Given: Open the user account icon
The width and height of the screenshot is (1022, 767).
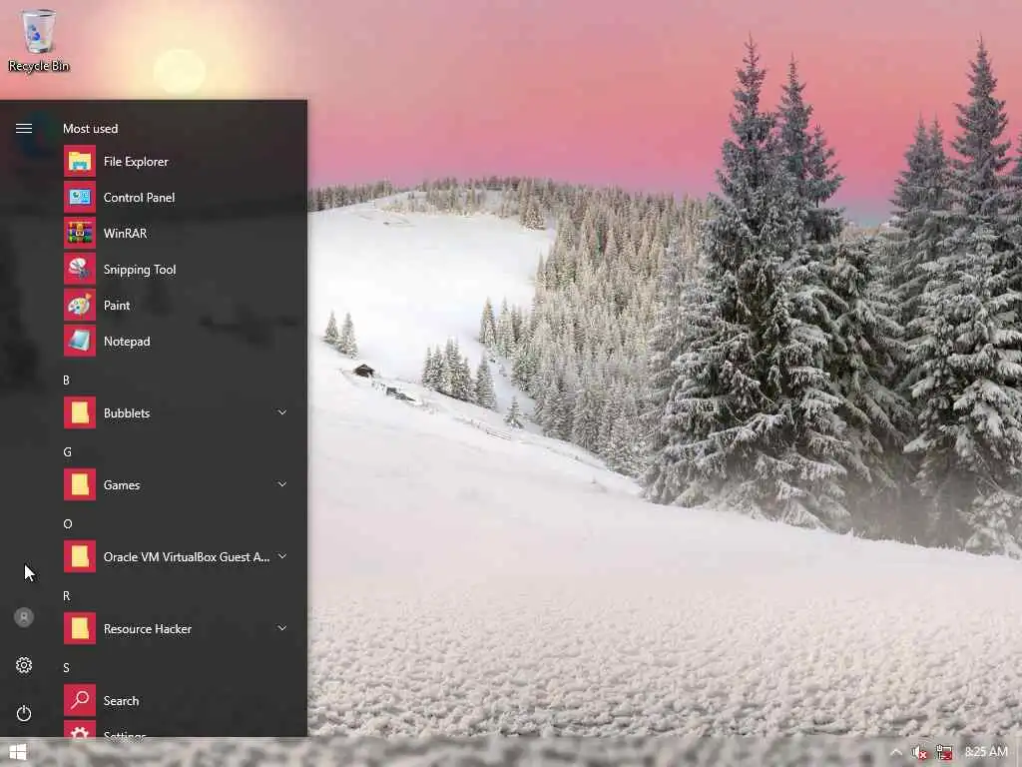Looking at the screenshot, I should (24, 617).
